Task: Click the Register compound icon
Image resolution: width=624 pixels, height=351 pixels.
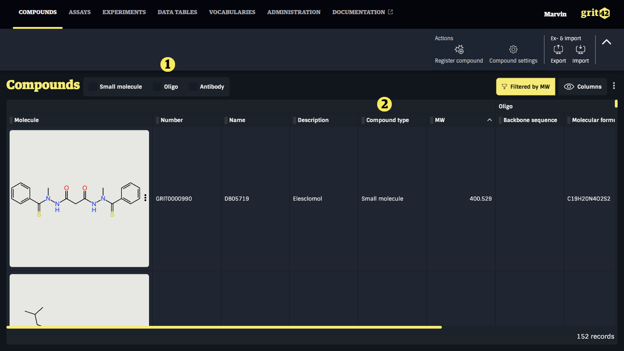Action: [459, 49]
